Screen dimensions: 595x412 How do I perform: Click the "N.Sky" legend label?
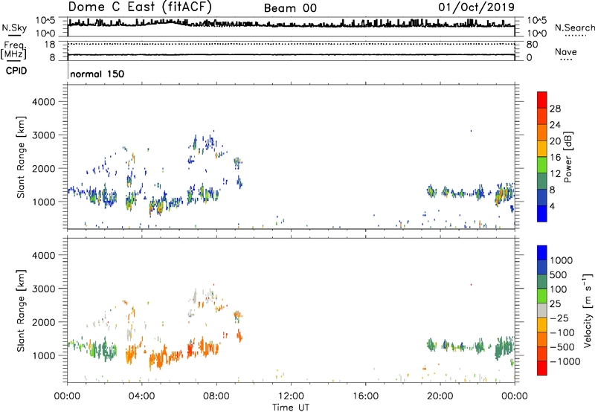pos(14,28)
